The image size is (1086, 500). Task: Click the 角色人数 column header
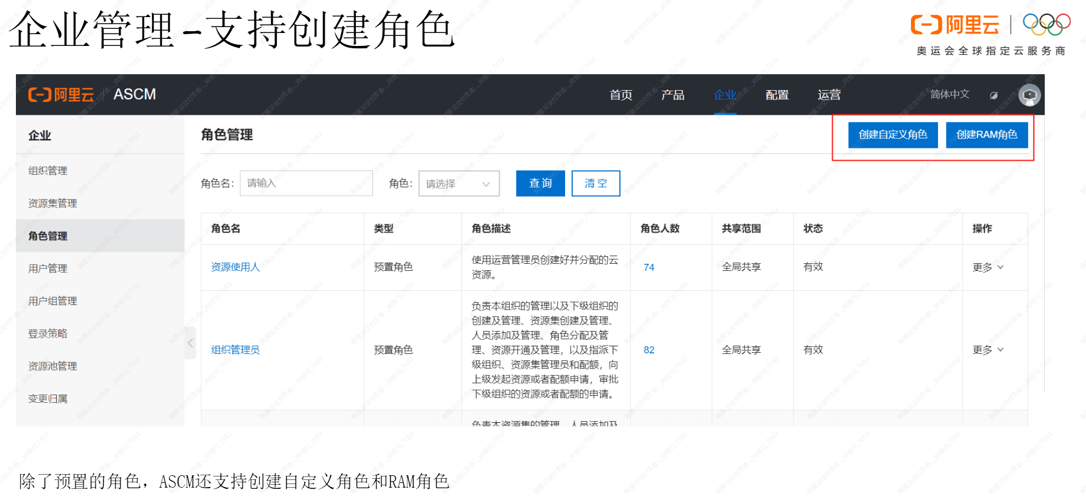tap(660, 229)
